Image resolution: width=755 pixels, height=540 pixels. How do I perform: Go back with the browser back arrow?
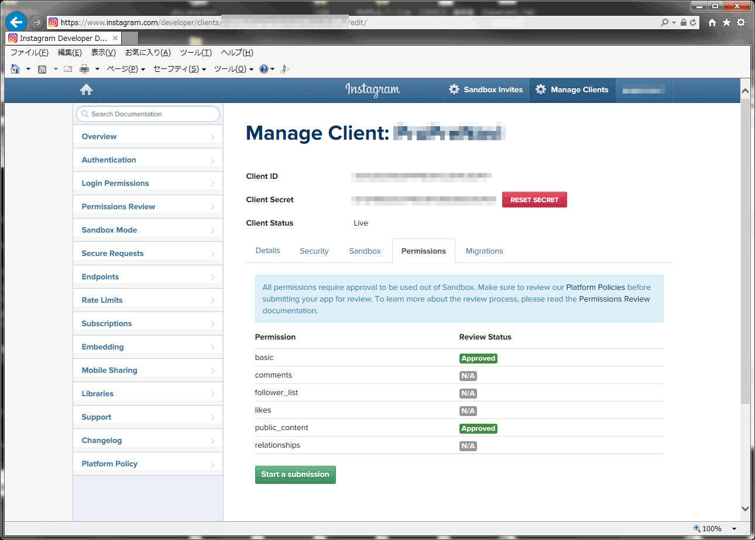16,22
